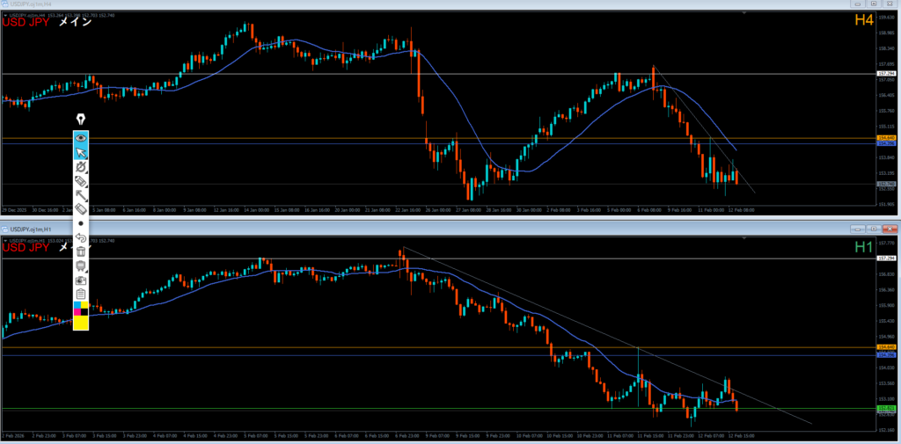Choose the large yellow swatch at toolbar bottom
Screen dimensions: 901x444
coord(80,323)
